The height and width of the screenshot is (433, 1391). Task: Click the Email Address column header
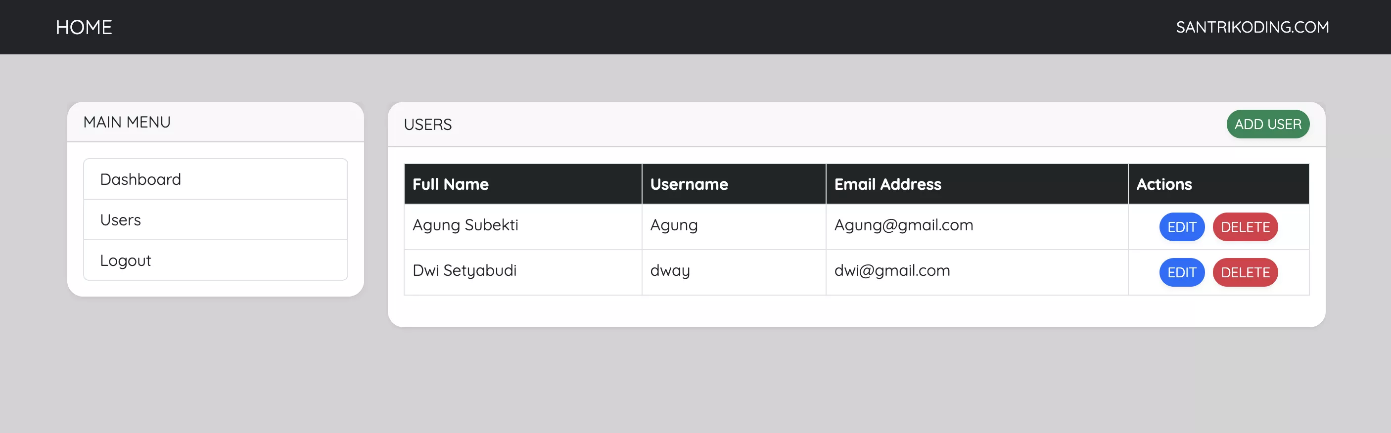pos(976,184)
